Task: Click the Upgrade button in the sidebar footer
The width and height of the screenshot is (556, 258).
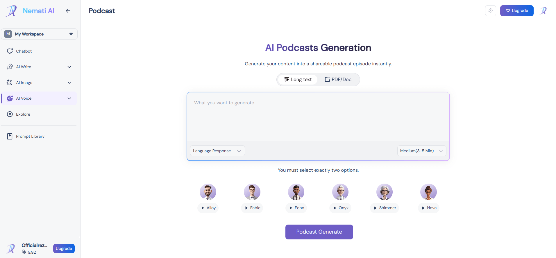Action: point(64,249)
